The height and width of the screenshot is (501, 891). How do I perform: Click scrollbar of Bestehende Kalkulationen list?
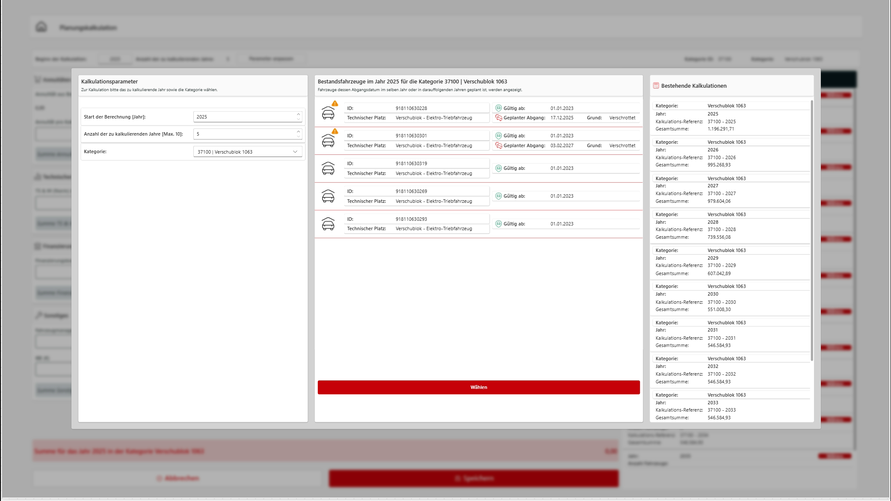coord(811,231)
